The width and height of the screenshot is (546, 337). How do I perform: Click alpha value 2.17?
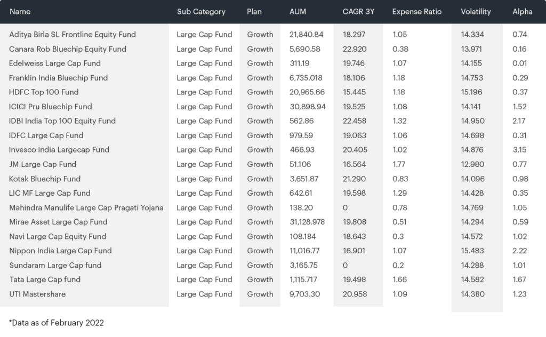(x=519, y=121)
